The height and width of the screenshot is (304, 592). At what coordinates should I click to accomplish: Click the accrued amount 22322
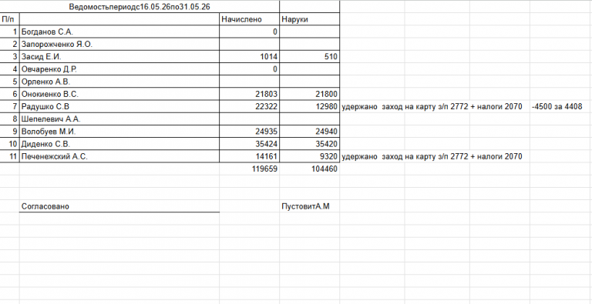[249, 107]
